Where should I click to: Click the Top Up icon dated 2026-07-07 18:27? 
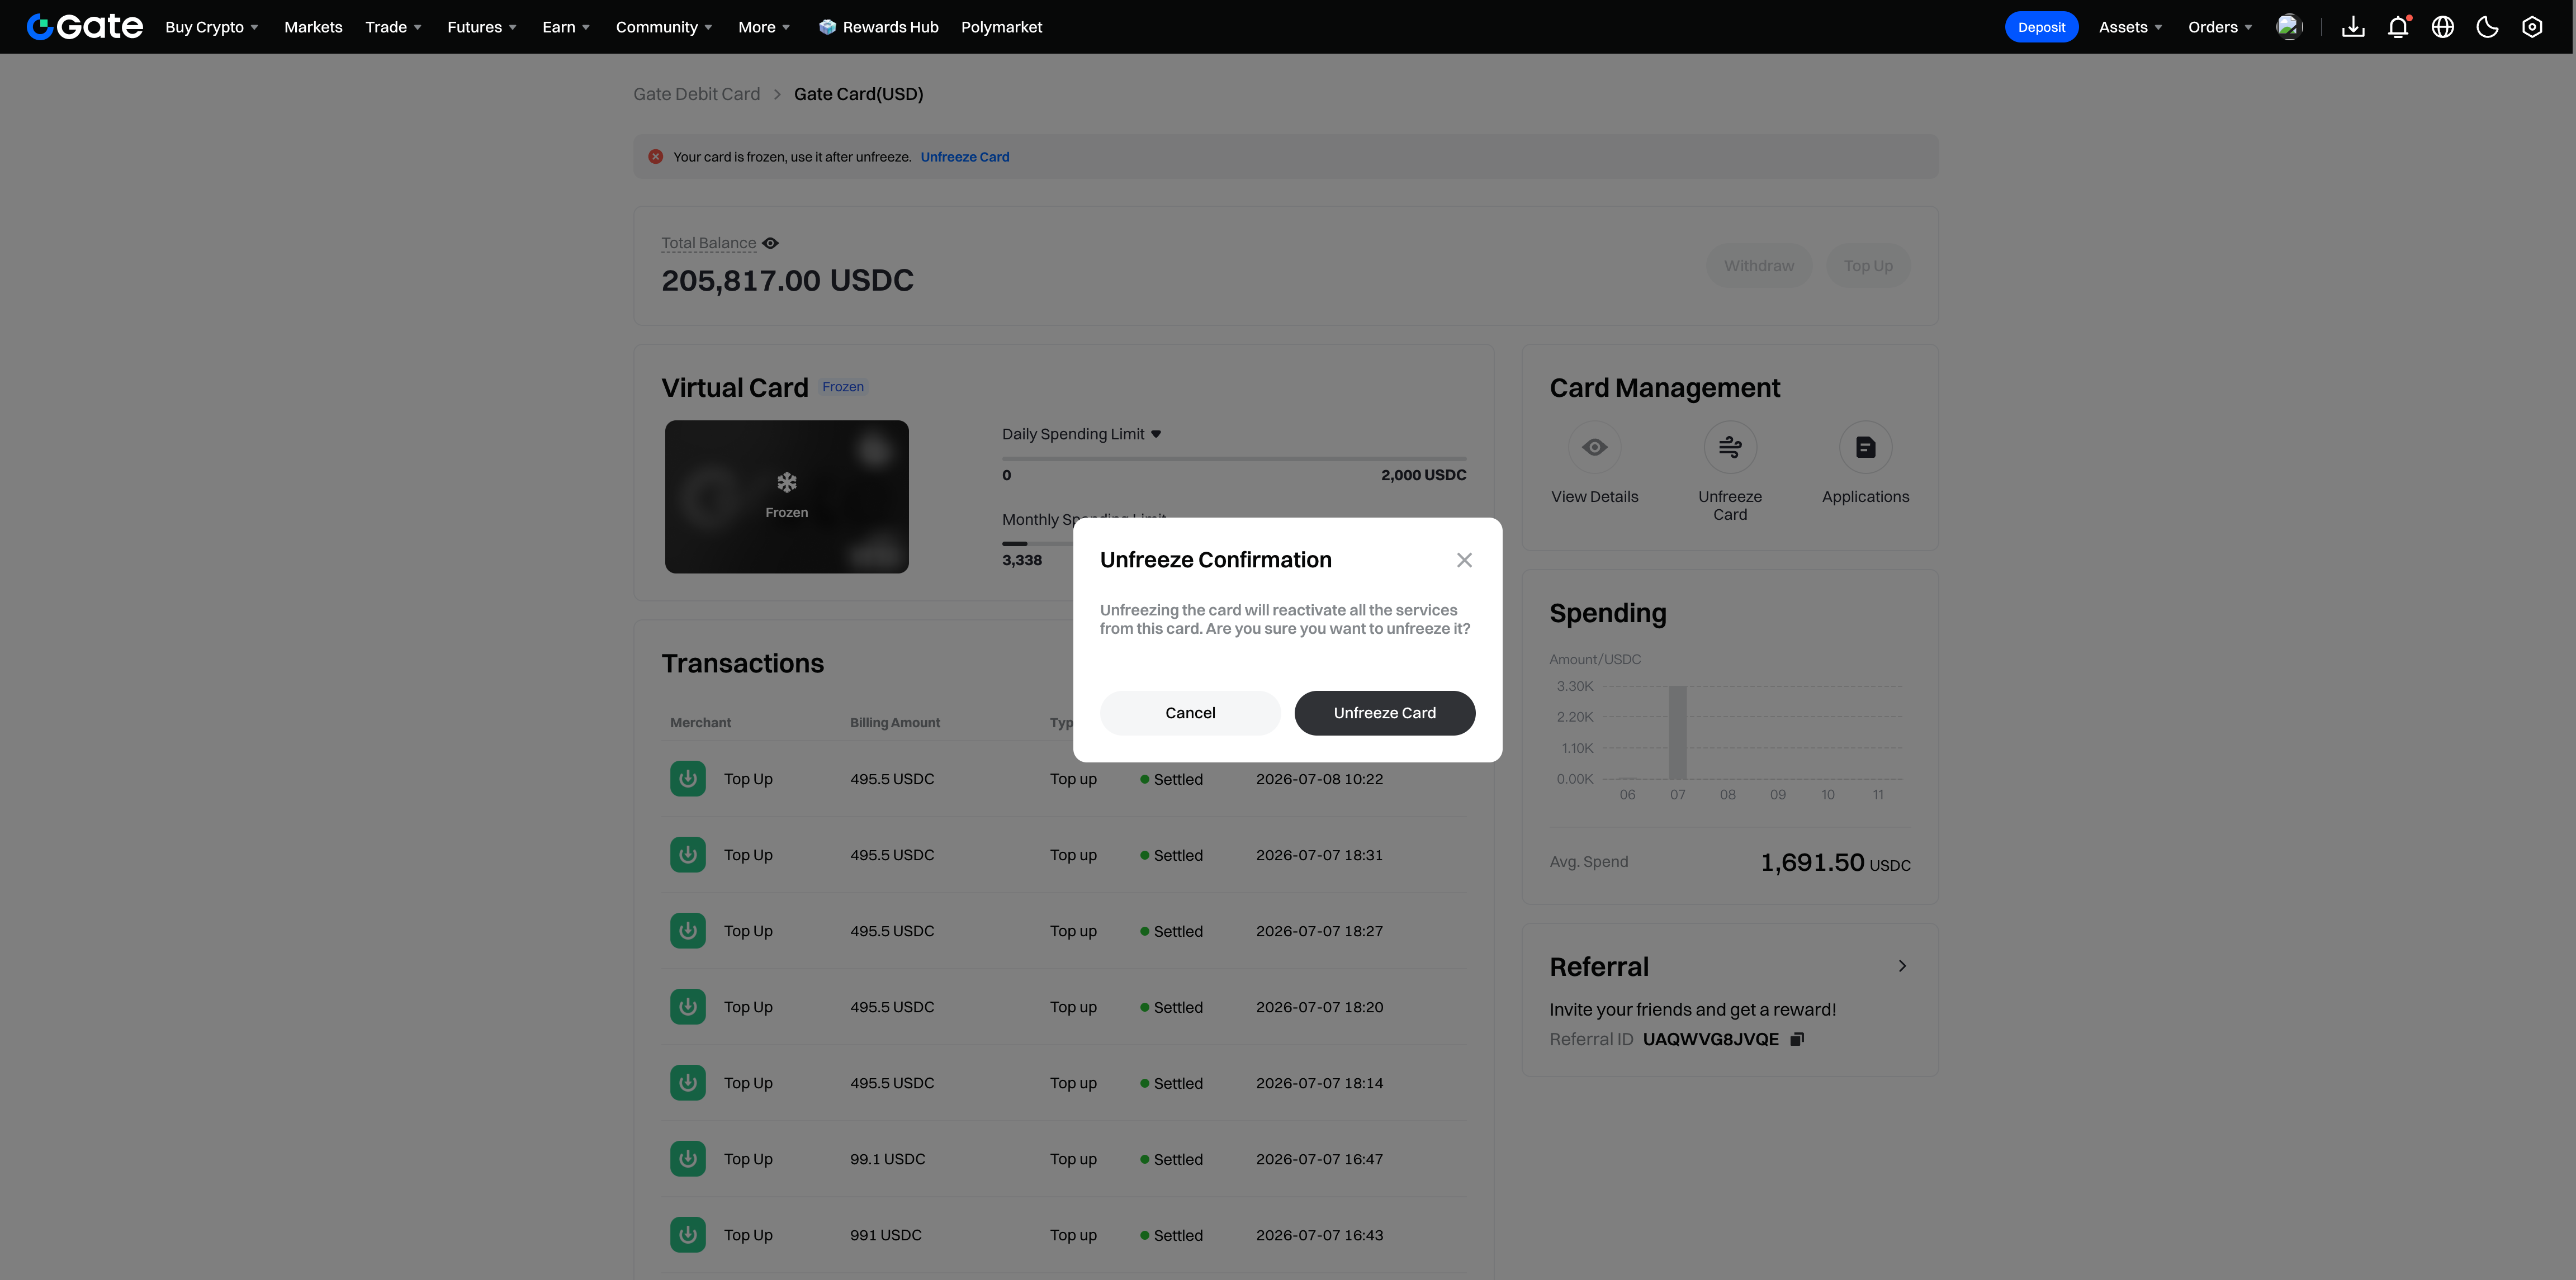click(x=688, y=931)
